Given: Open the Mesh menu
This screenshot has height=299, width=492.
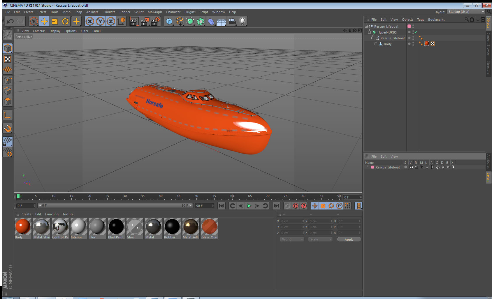Looking at the screenshot, I should coord(66,12).
